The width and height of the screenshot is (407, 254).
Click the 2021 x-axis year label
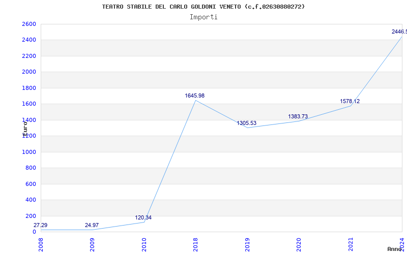(351, 245)
